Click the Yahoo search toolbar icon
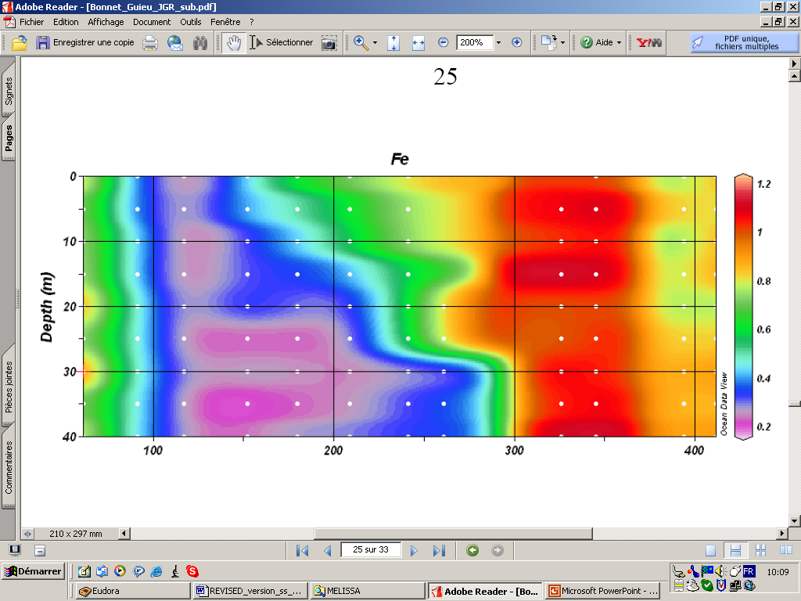 648,43
